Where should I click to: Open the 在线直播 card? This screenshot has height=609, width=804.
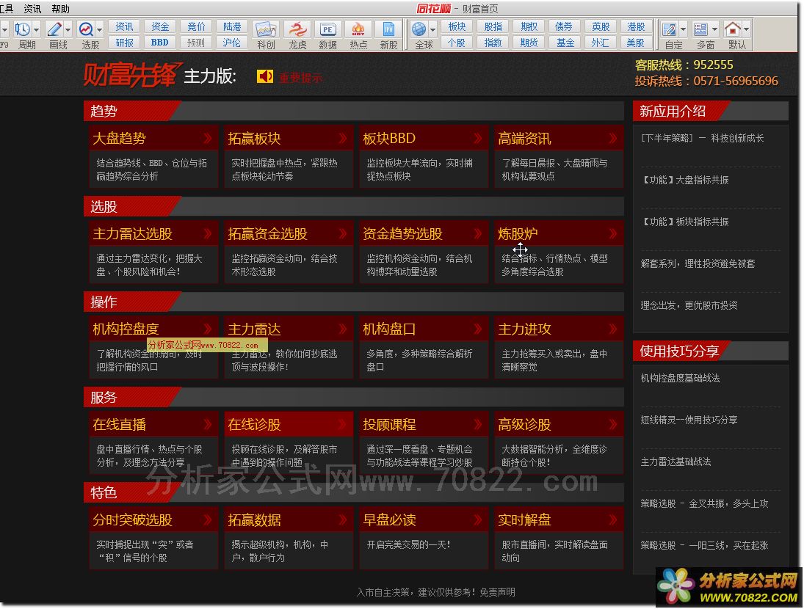[x=153, y=442]
